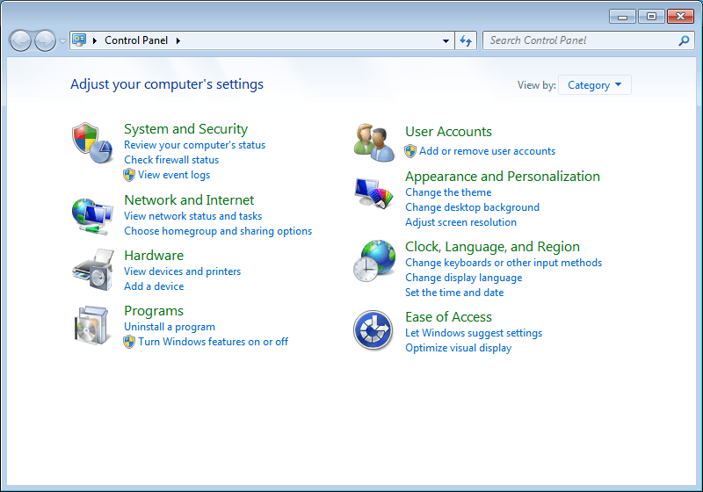The height and width of the screenshot is (492, 703).
Task: Go back with the Back arrow button
Action: coord(20,41)
